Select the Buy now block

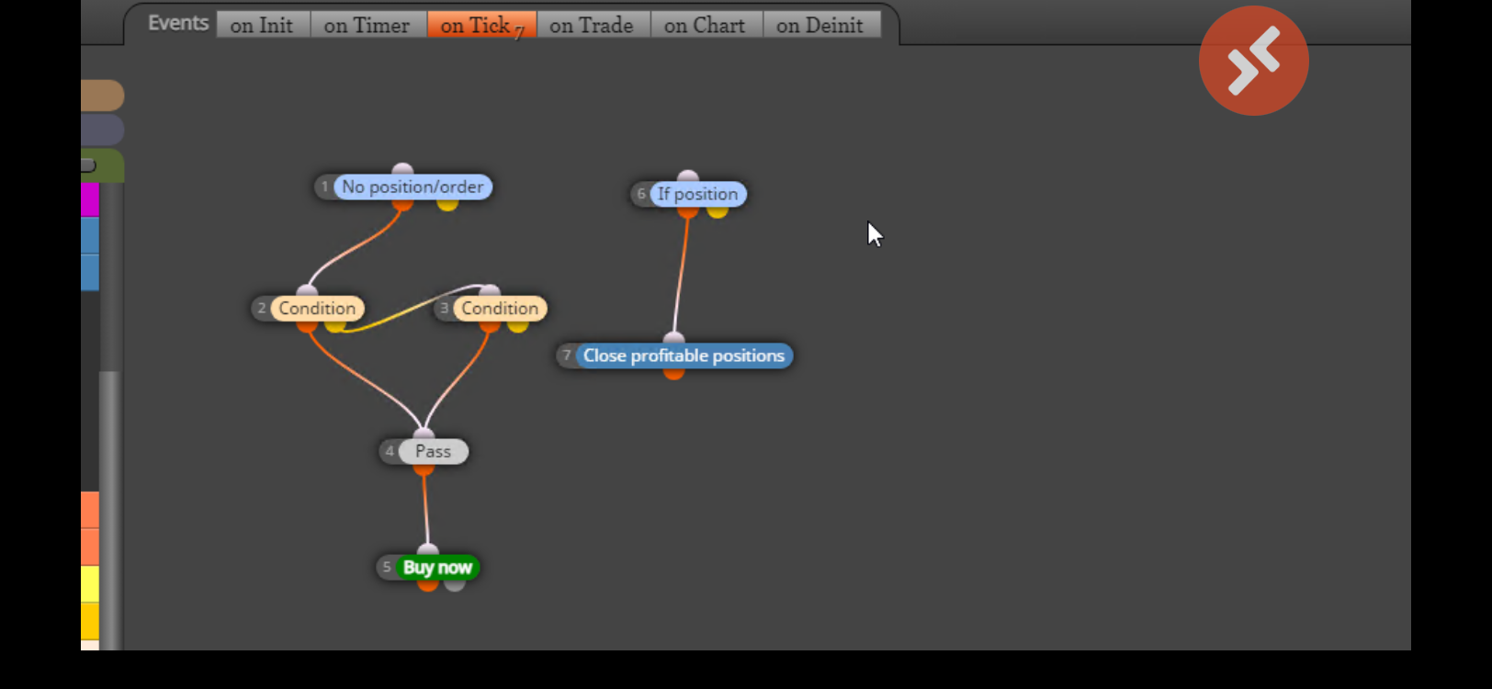coord(437,567)
